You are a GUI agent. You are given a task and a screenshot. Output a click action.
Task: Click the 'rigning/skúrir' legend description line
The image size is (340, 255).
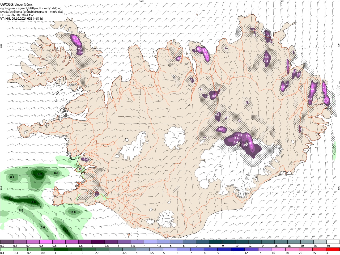pyautogui.click(x=31, y=8)
